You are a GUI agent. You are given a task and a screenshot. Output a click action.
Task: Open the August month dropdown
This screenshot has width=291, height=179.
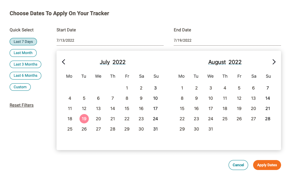(217, 62)
